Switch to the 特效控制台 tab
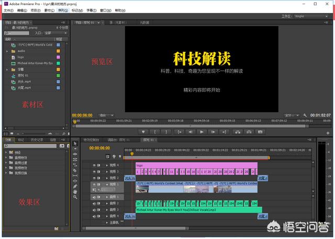Screen dimensions: 335x239 91,140
